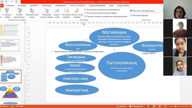
Task: Switch to Slide Sorter view icon
Action: pyautogui.click(x=154, y=106)
